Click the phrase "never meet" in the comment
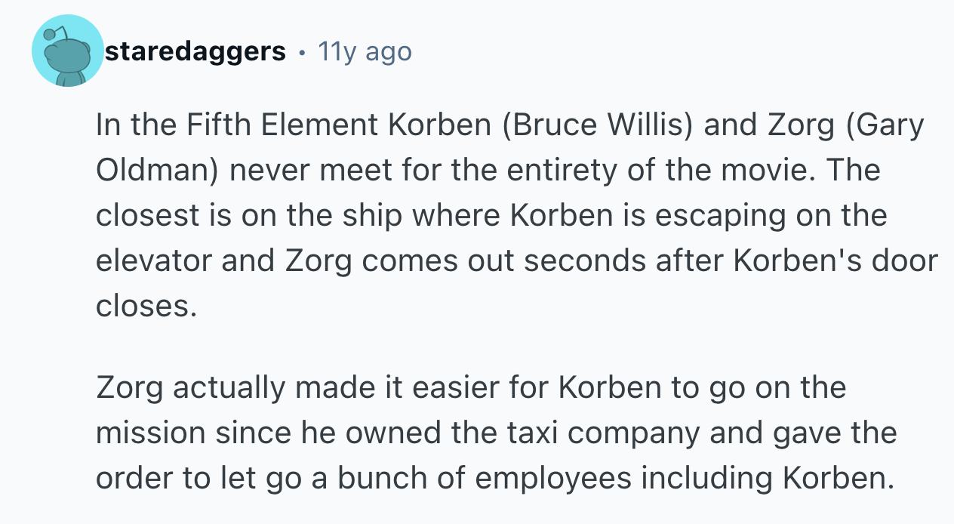This screenshot has height=524, width=954. [299, 171]
